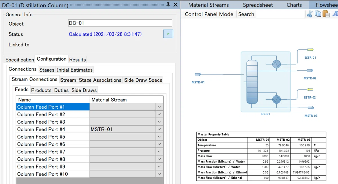Open Column Feed Port #2 stream dropdown
This screenshot has height=184, width=338.
click(x=159, y=114)
